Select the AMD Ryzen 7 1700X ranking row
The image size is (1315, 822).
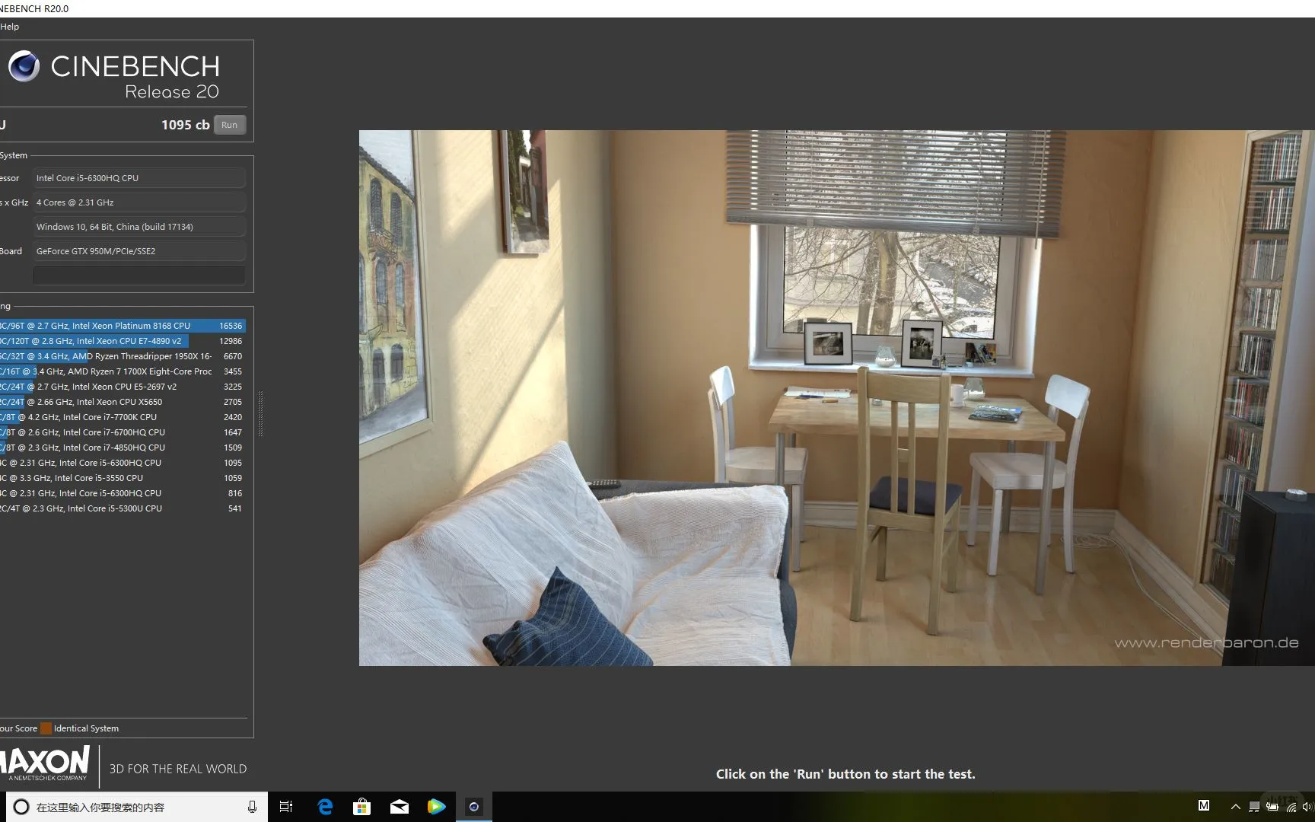pyautogui.click(x=123, y=371)
